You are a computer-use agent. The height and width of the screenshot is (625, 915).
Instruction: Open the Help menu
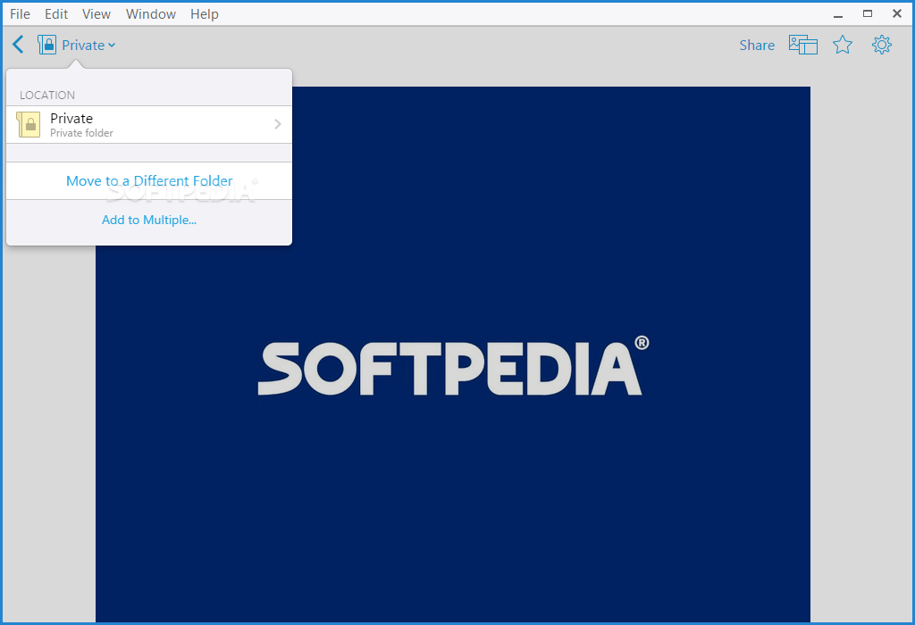205,14
